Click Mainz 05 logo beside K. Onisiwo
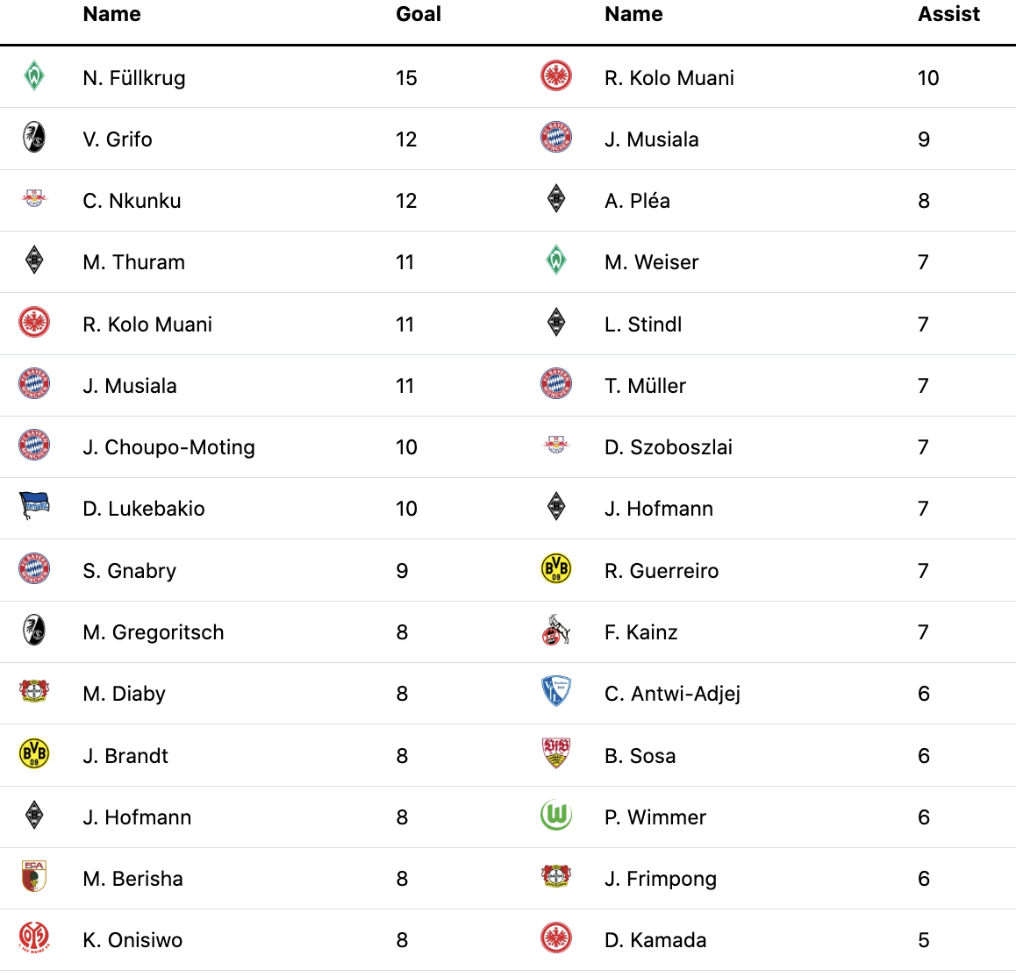Image resolution: width=1016 pixels, height=977 pixels. tap(33, 938)
